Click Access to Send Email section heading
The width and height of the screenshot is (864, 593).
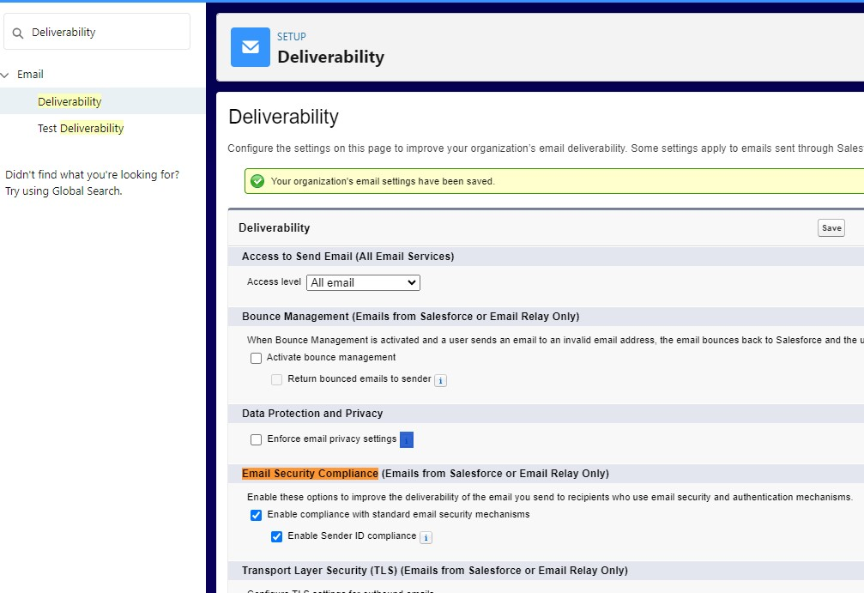pos(347,257)
